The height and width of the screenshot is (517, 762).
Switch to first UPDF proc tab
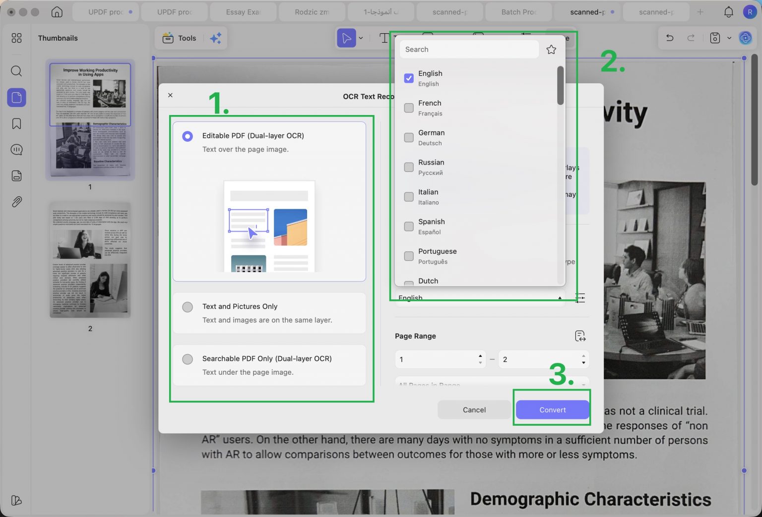(106, 12)
